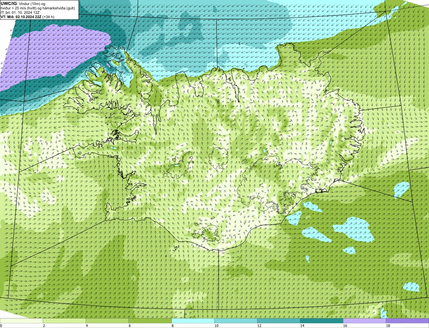Screen dimensions: 429x328
Task: Click the "UWC/IG: Vindur (10m) og" title line
Action: click(x=23, y=3)
